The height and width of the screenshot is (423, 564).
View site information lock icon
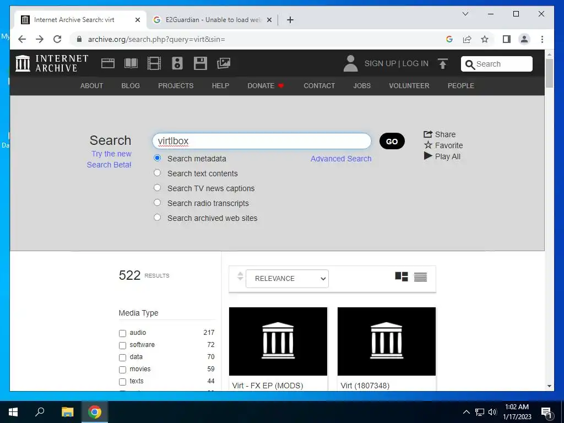tap(79, 39)
